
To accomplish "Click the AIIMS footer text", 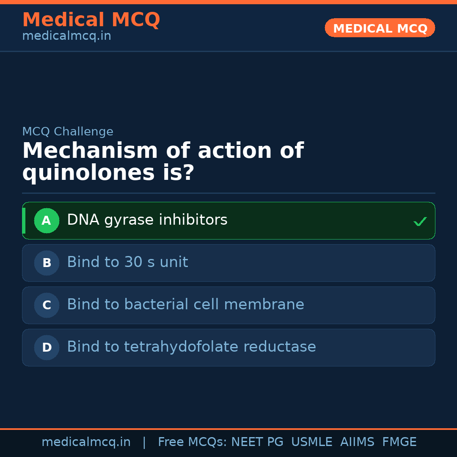I will (357, 442).
